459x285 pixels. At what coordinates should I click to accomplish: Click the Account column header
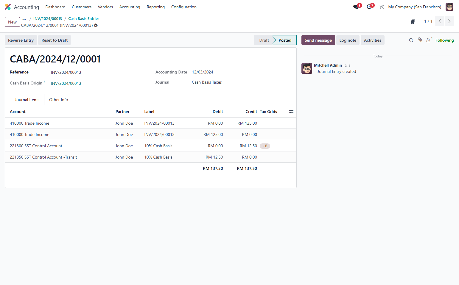(x=18, y=112)
